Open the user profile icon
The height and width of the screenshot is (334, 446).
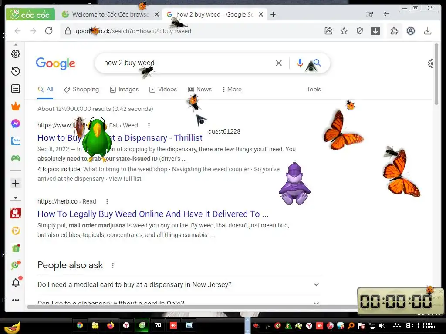click(411, 31)
